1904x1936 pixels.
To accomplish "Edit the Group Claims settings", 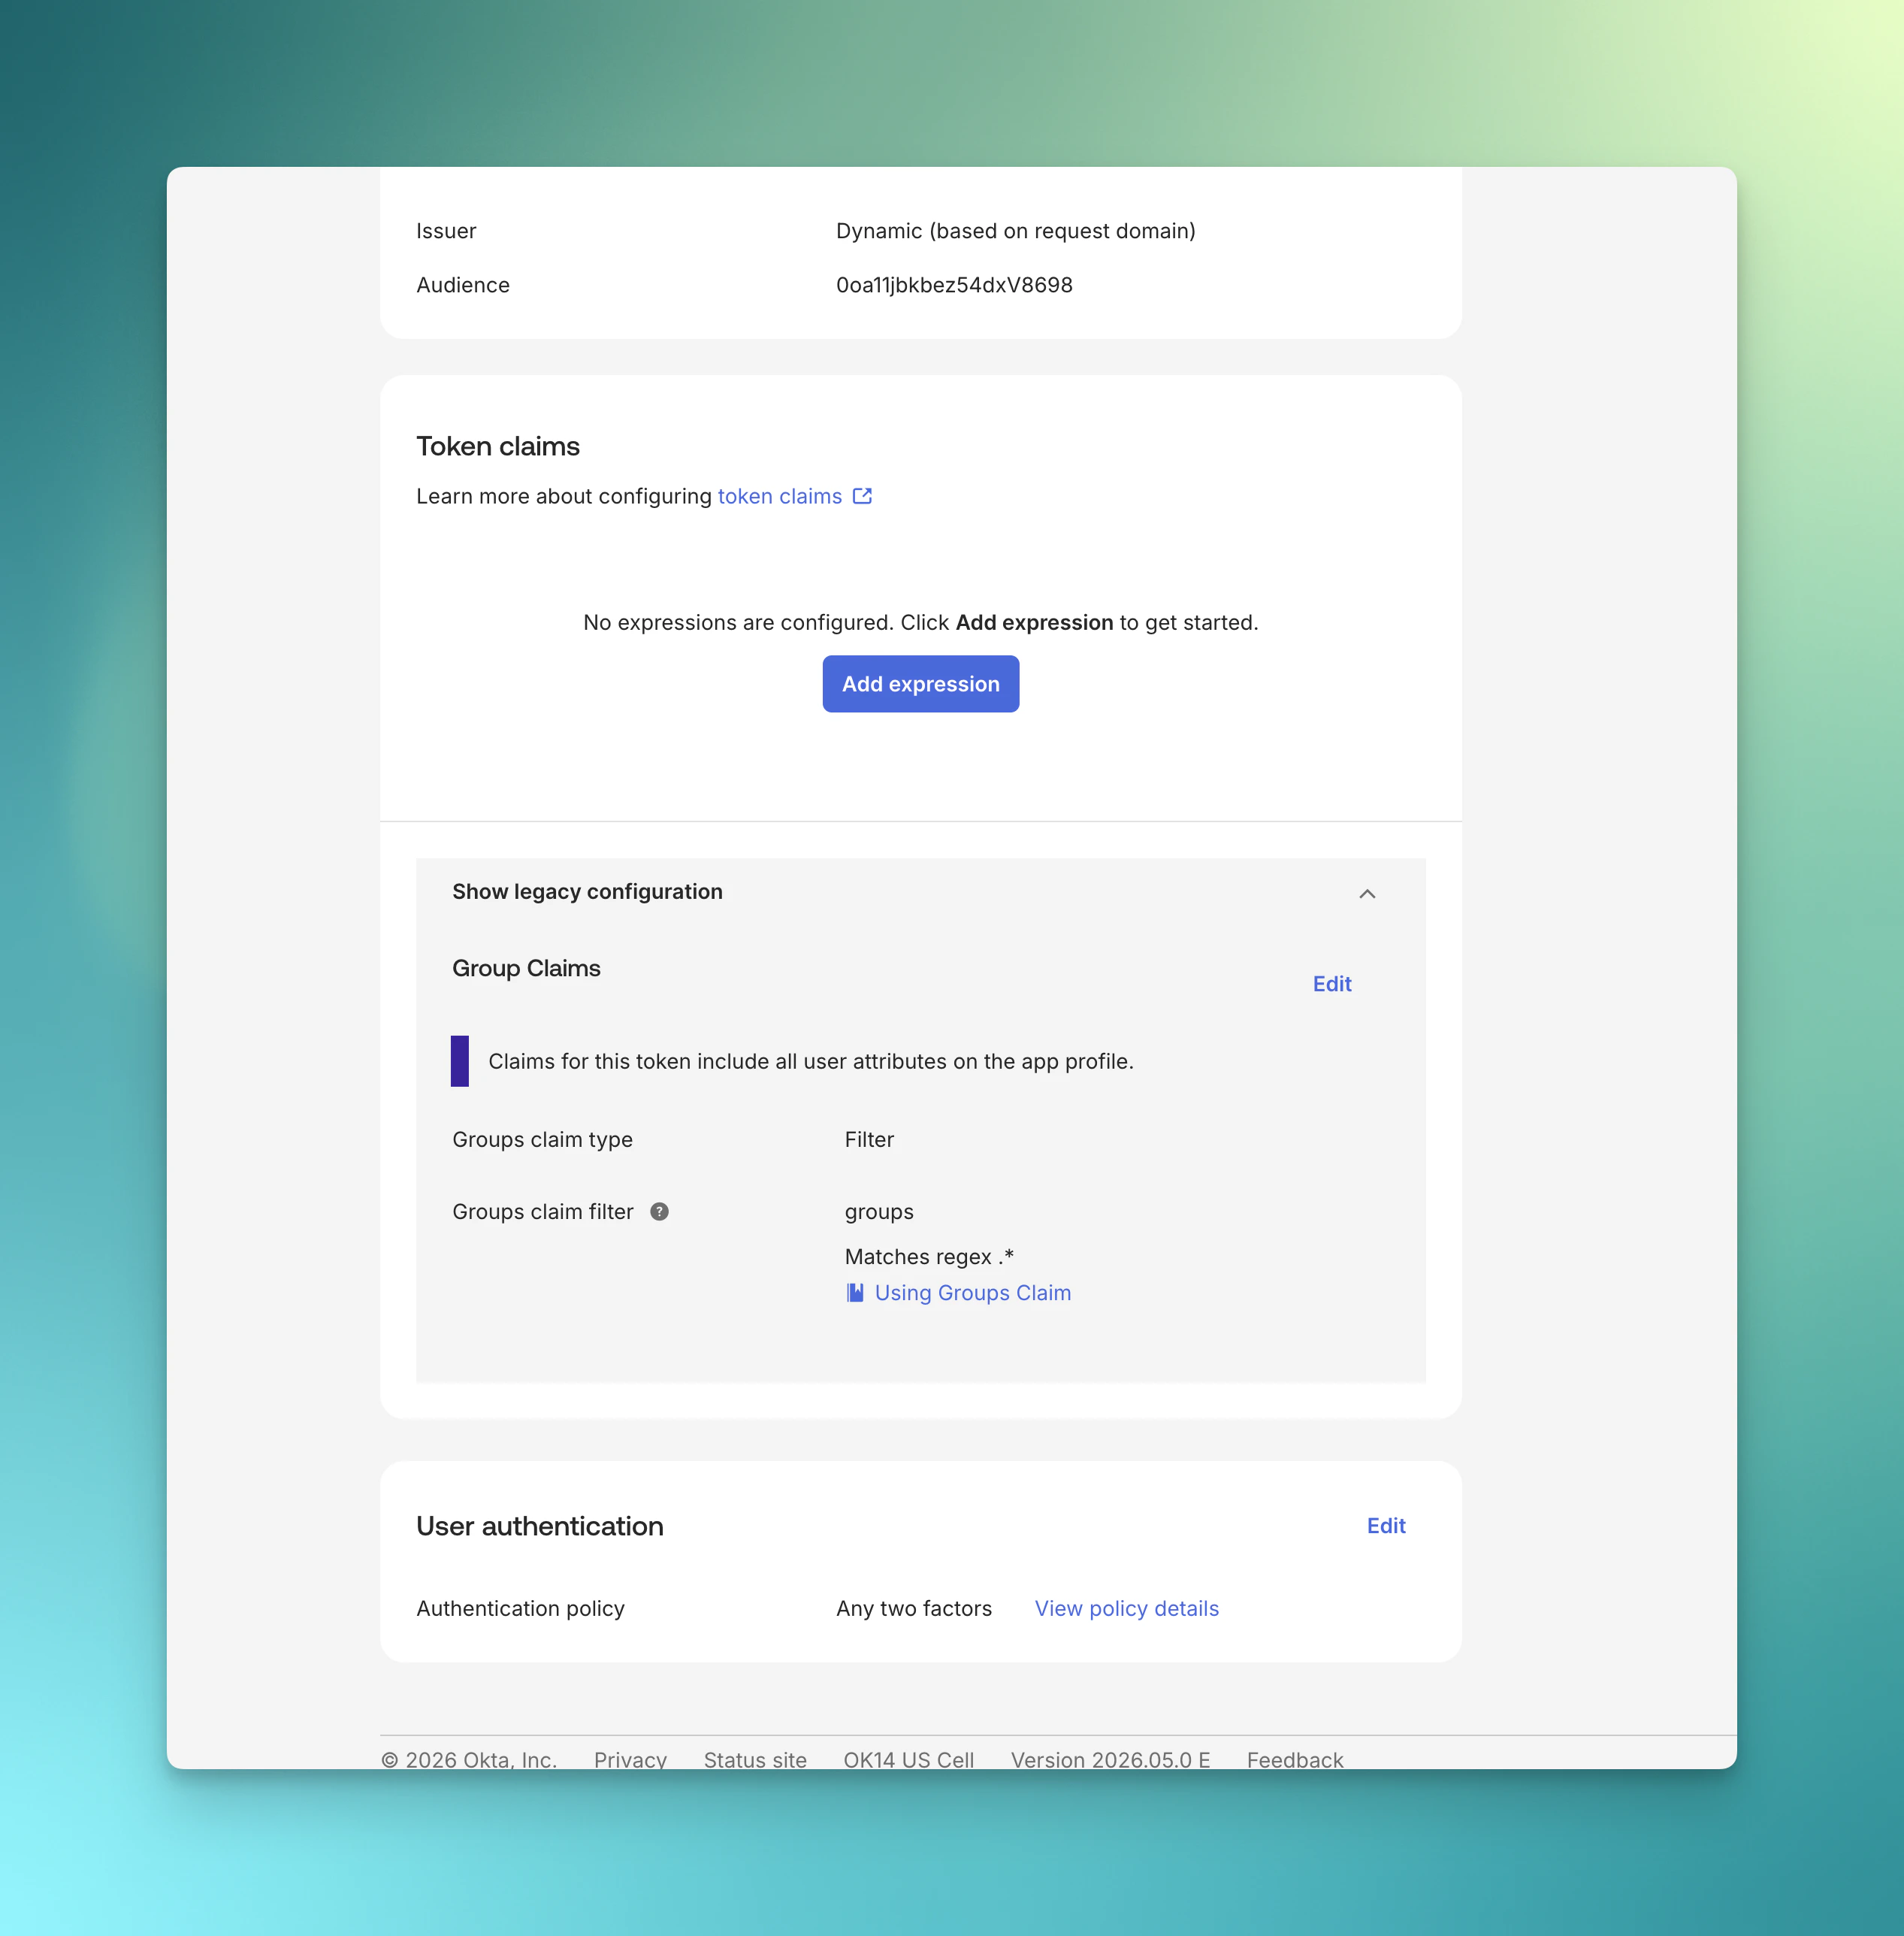I will coord(1332,984).
